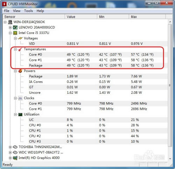Click the Clocks waveform icon
Screen dimensions: 175x169
click(x=20, y=98)
